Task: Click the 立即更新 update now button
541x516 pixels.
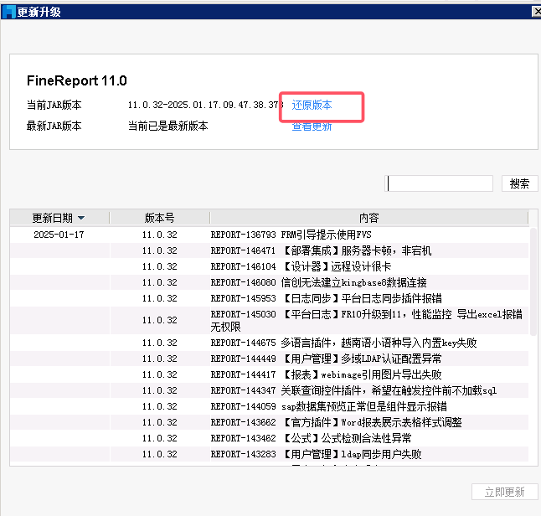Action: click(504, 492)
